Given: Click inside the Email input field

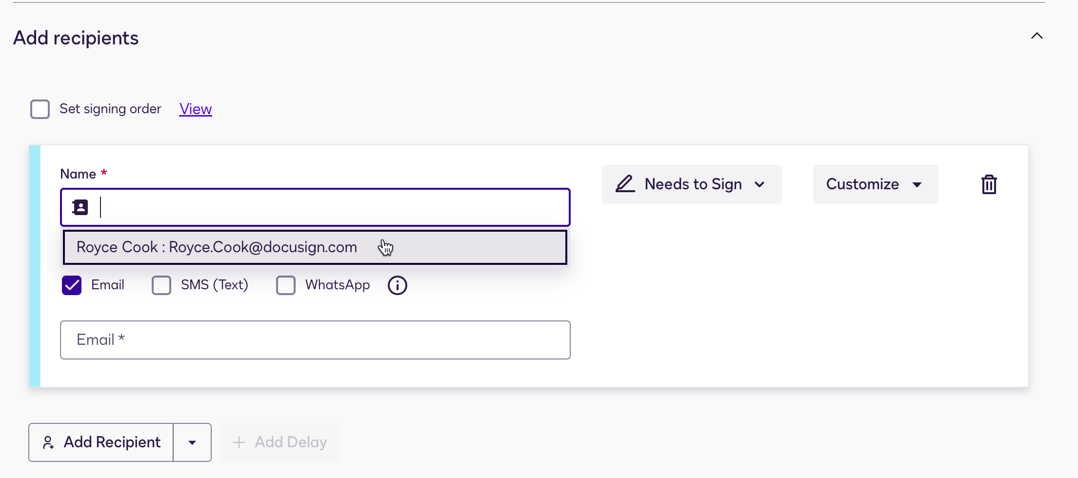Looking at the screenshot, I should click(315, 339).
